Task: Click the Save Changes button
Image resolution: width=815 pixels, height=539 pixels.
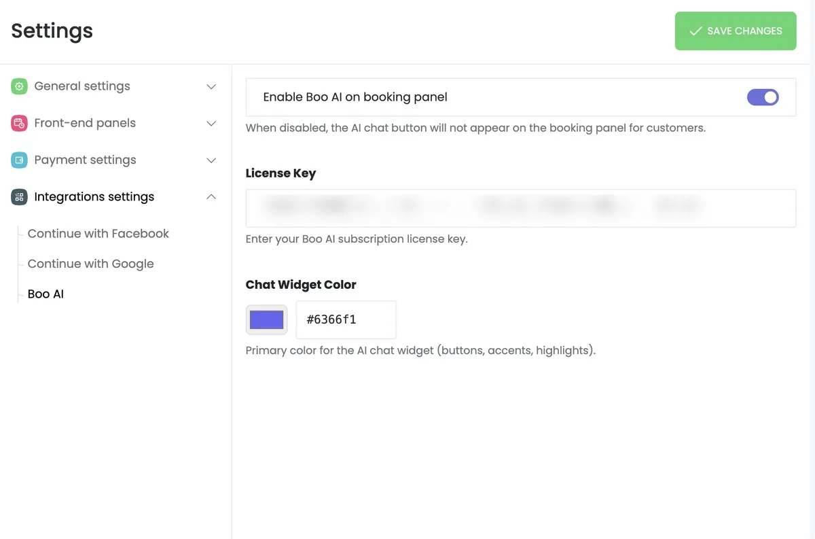Action: 735,31
